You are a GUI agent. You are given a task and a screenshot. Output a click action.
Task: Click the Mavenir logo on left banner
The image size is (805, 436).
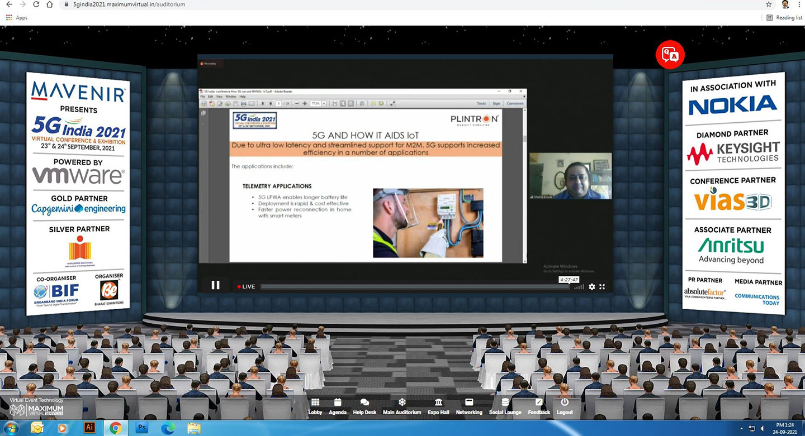tap(78, 92)
